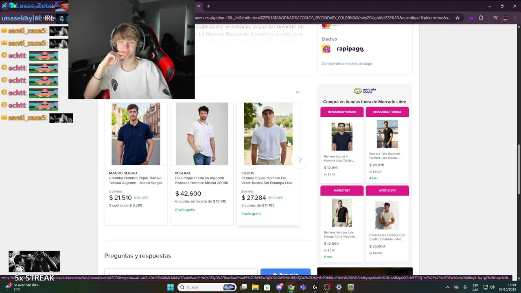Bookmark this page with the star icon

pyautogui.click(x=458, y=18)
